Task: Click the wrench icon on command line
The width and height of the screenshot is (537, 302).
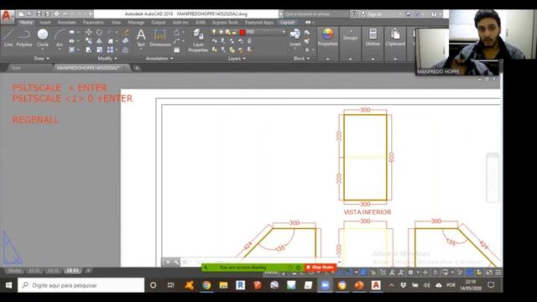Action: pos(176,263)
